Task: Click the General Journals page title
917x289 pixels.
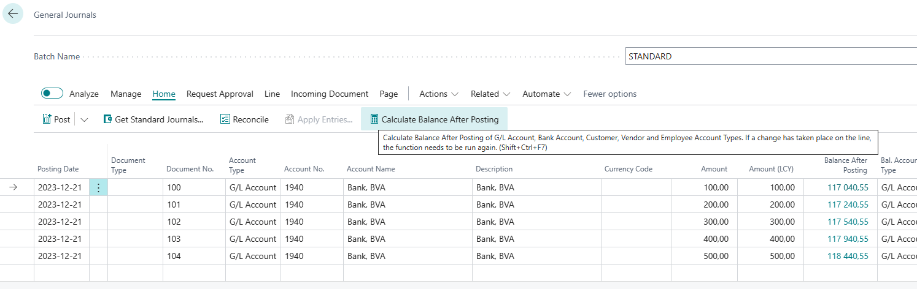Action: (65, 15)
